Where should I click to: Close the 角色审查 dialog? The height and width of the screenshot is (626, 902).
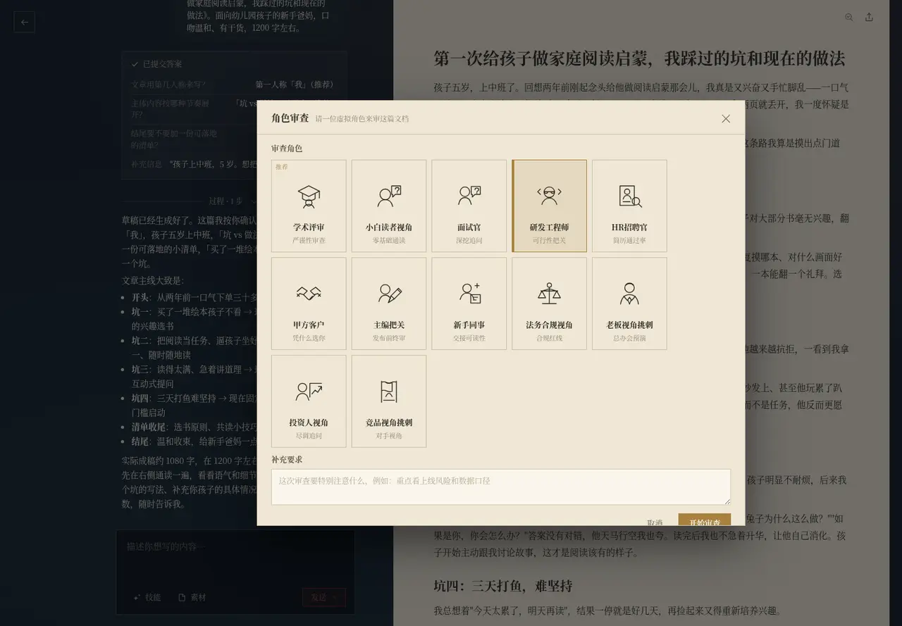point(726,118)
